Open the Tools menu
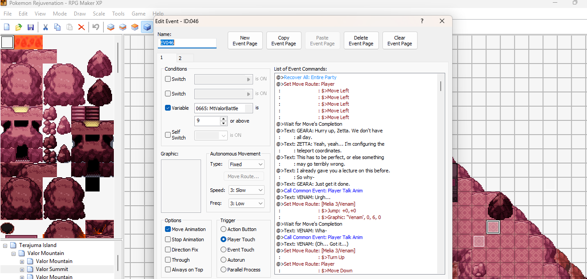This screenshot has width=587, height=279. [x=118, y=14]
